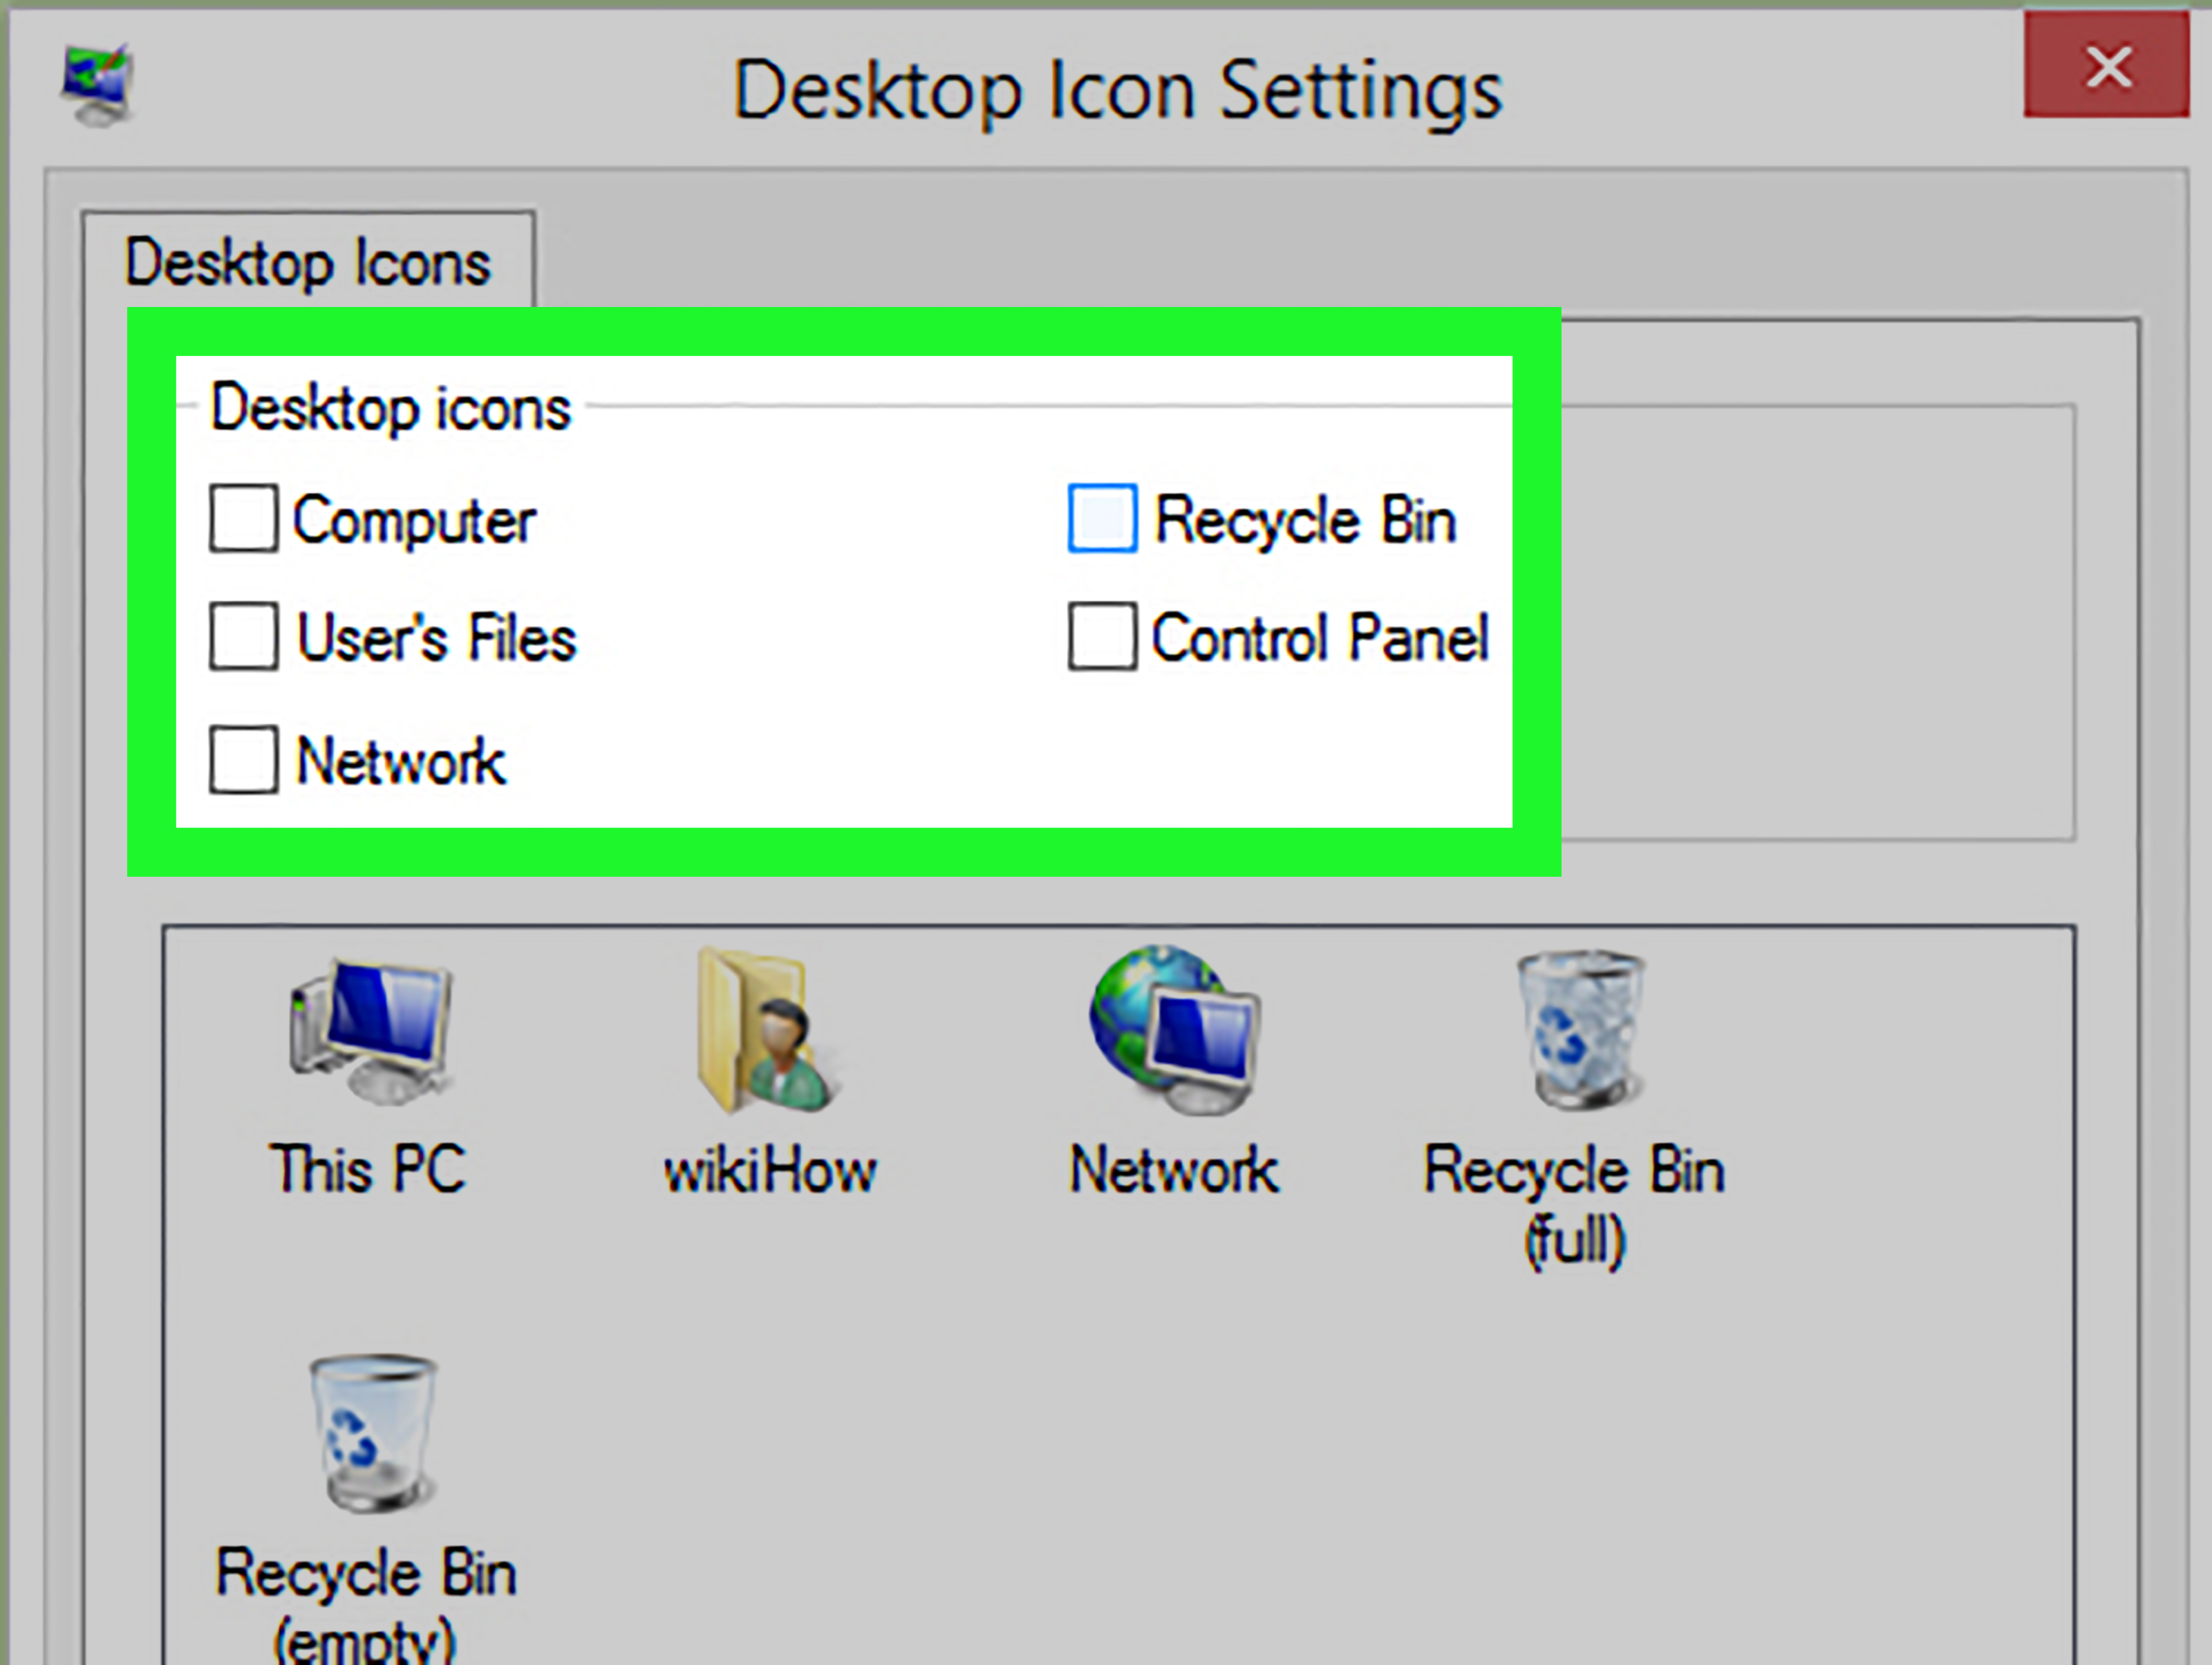Click the Desktop Icon Settings title text
This screenshot has height=1665, width=2212.
pos(1119,88)
